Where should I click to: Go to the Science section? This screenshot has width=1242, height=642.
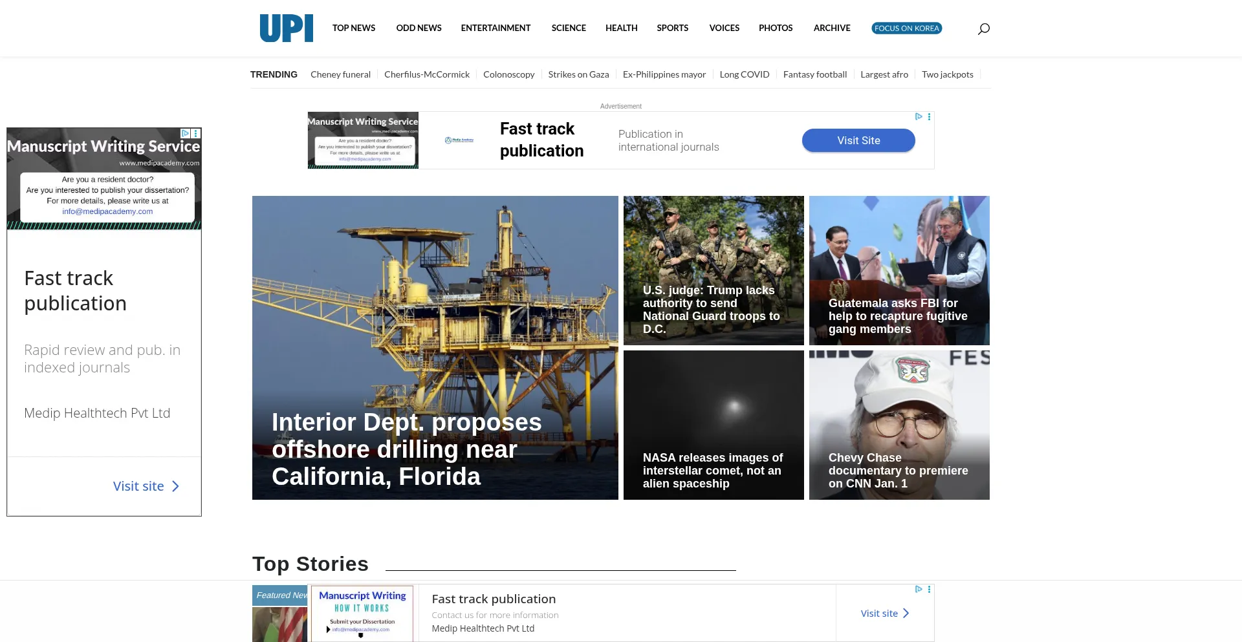tap(568, 28)
